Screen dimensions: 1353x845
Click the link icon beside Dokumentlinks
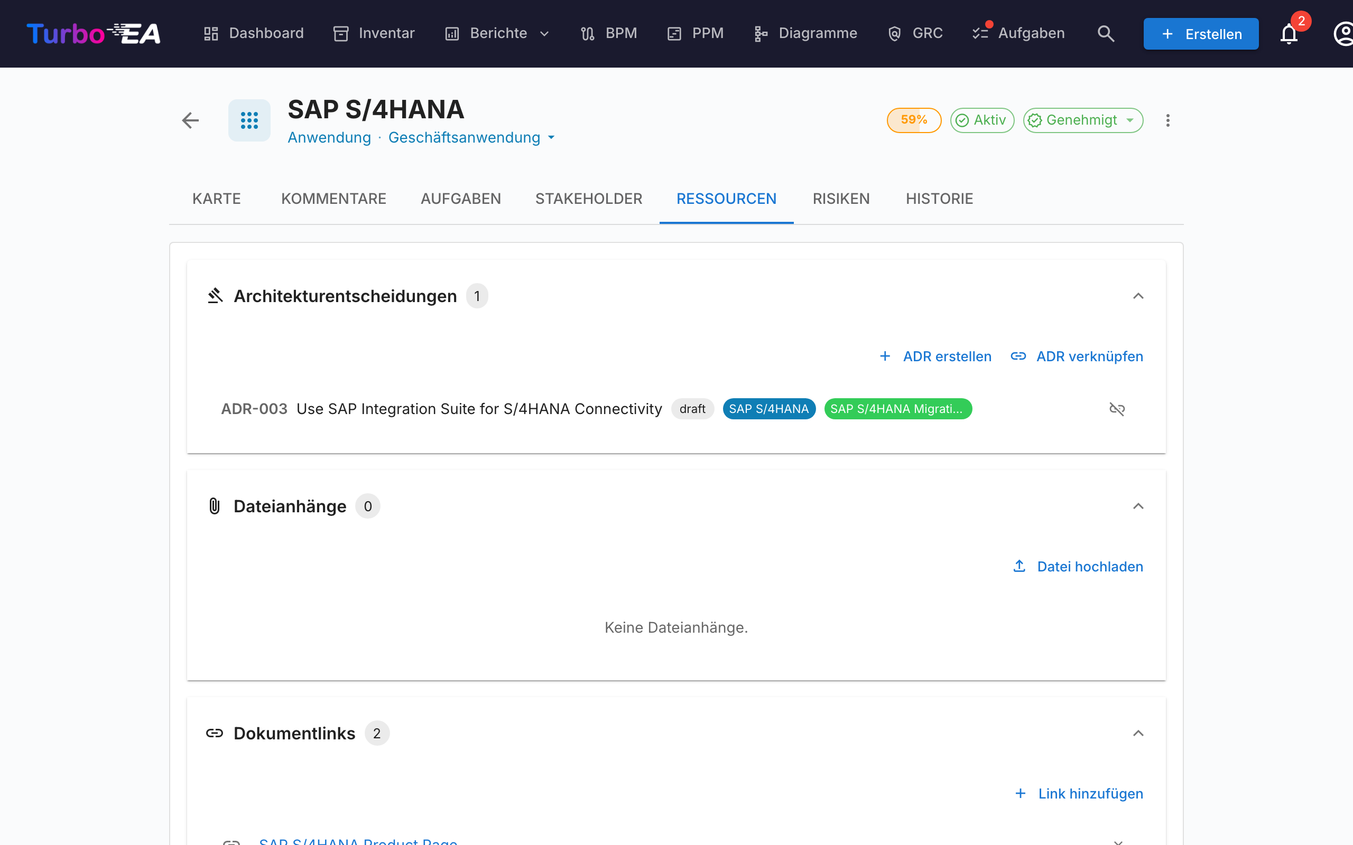tap(215, 733)
